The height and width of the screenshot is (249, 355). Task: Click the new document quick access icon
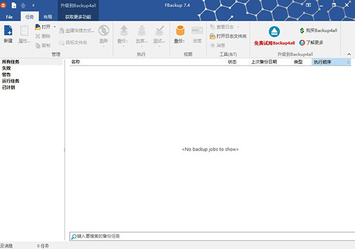14,5
